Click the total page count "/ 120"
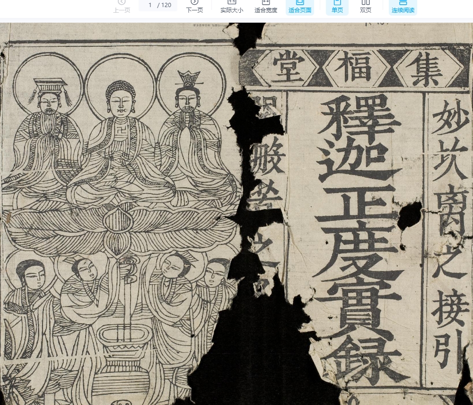This screenshot has height=405, width=473. click(x=165, y=5)
